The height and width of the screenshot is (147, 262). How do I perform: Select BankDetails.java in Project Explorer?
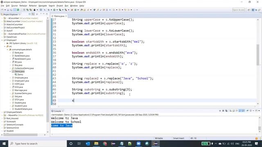(22, 56)
